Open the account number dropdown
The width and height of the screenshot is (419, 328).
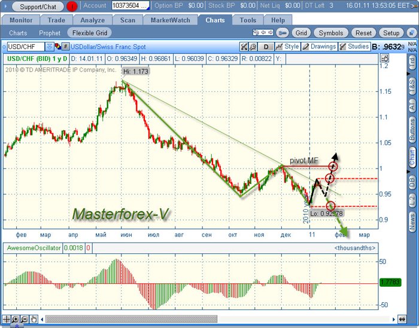130,5
